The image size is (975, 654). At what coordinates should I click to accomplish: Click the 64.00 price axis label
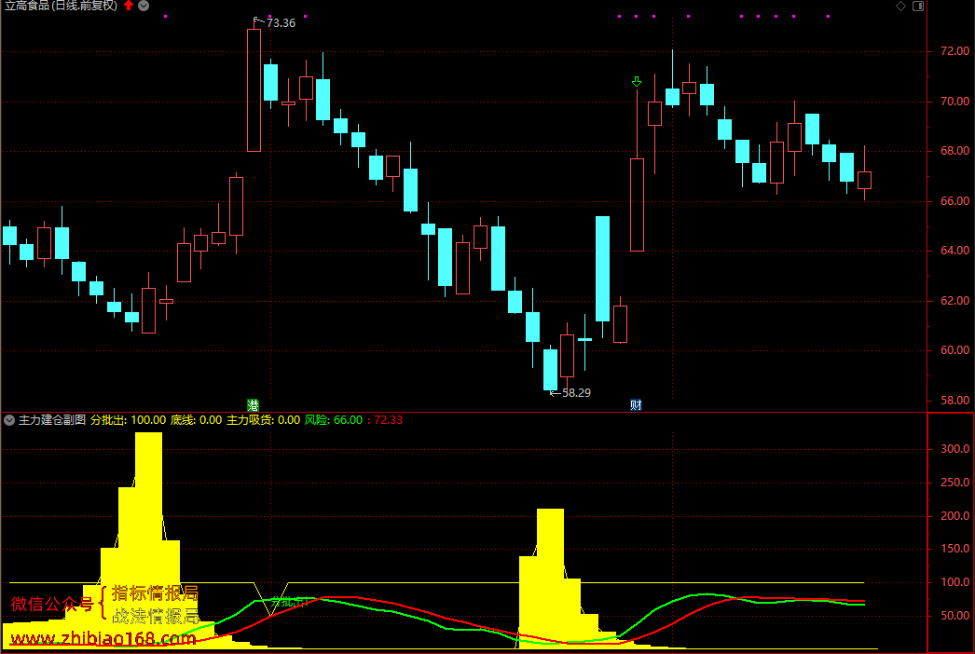pos(954,251)
